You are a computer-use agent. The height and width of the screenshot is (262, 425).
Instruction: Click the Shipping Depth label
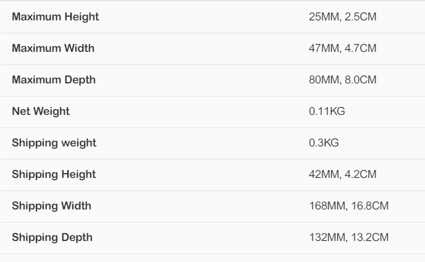point(52,237)
